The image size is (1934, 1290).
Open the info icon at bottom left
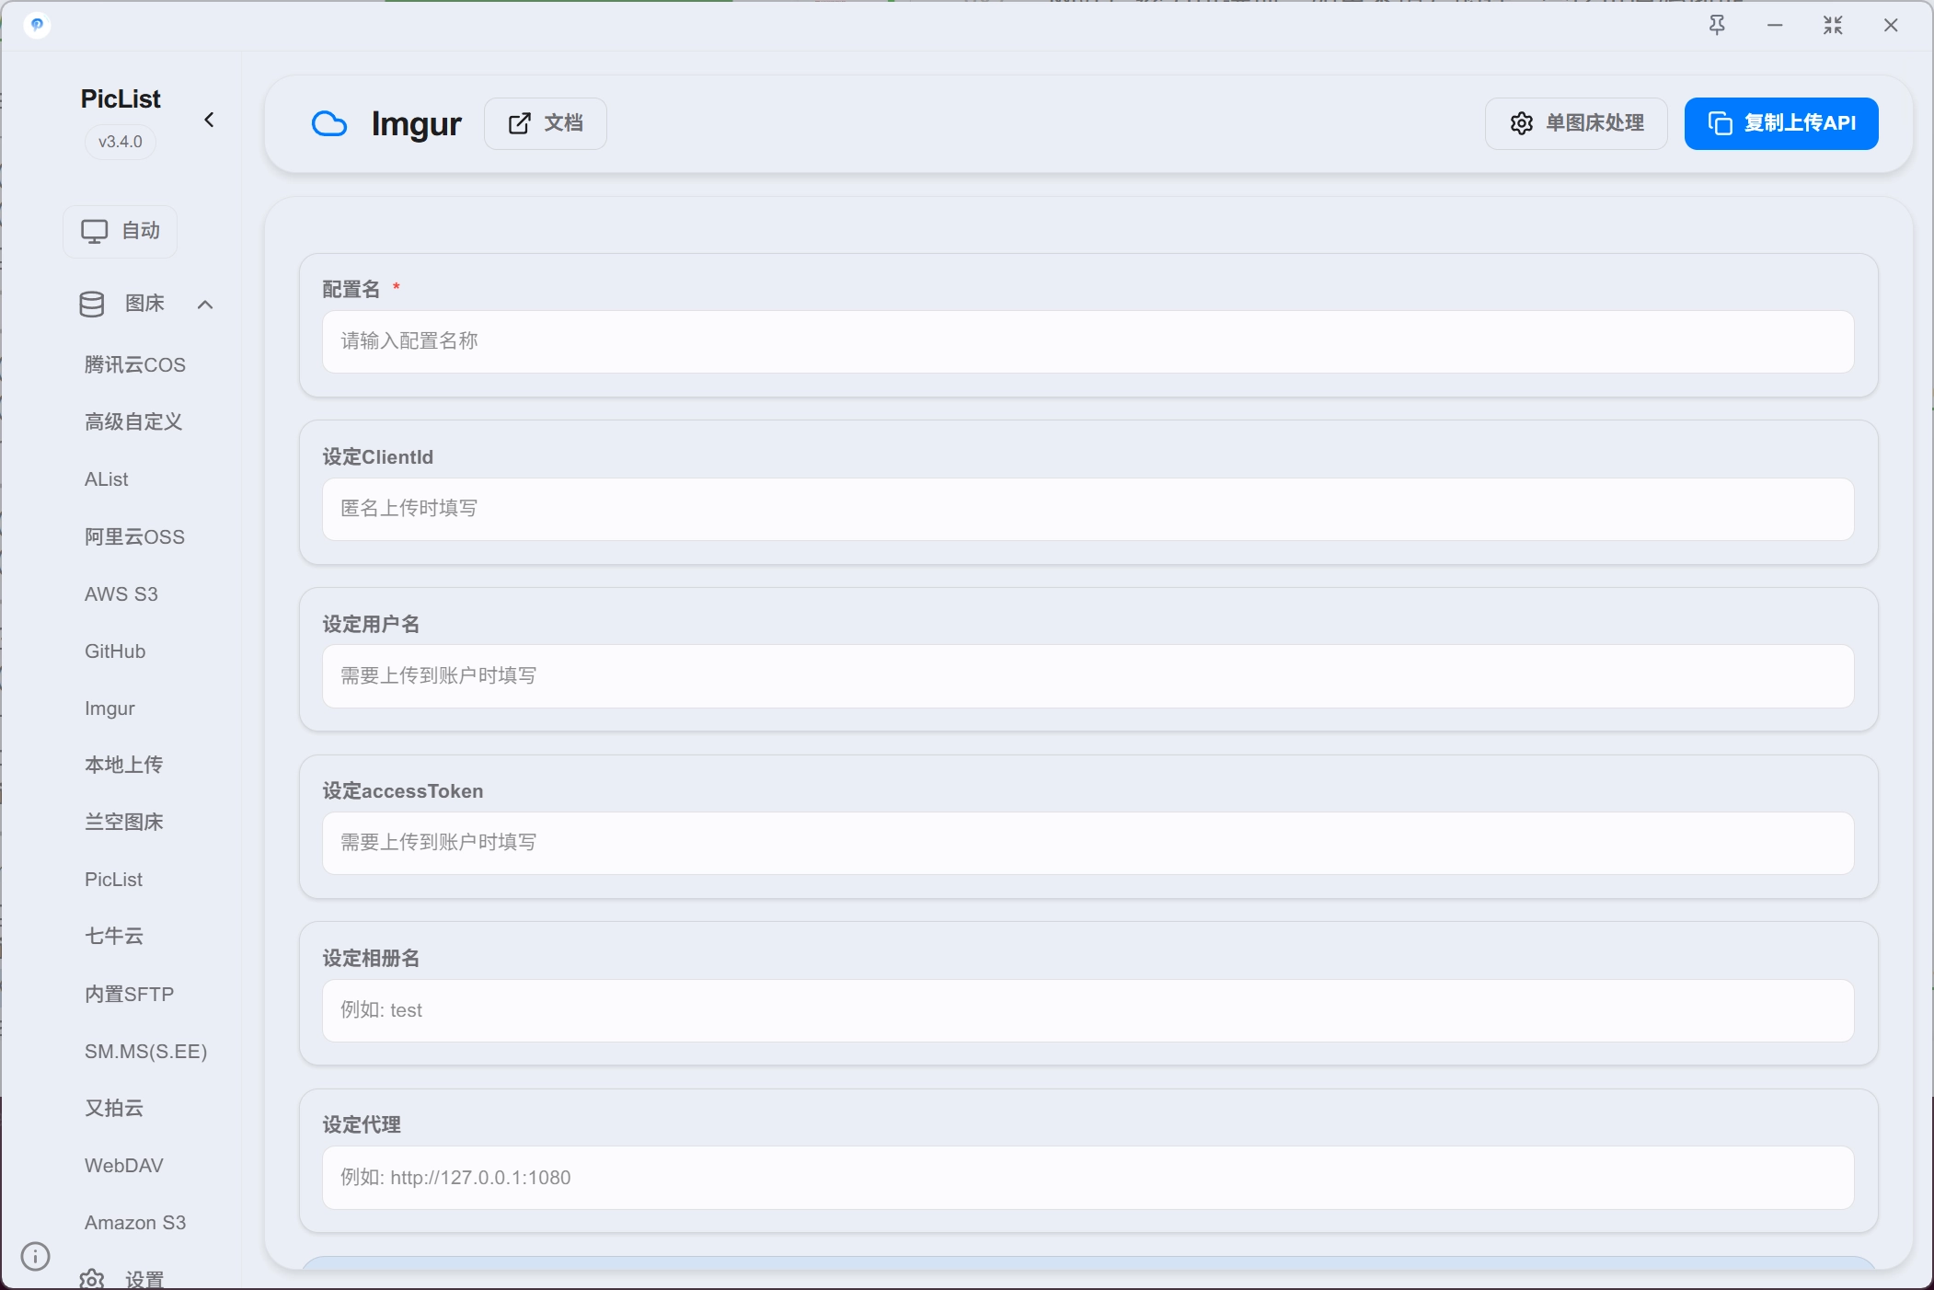[x=35, y=1256]
